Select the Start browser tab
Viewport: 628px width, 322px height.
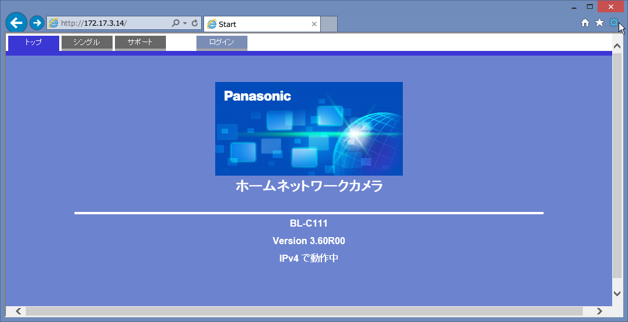click(262, 24)
